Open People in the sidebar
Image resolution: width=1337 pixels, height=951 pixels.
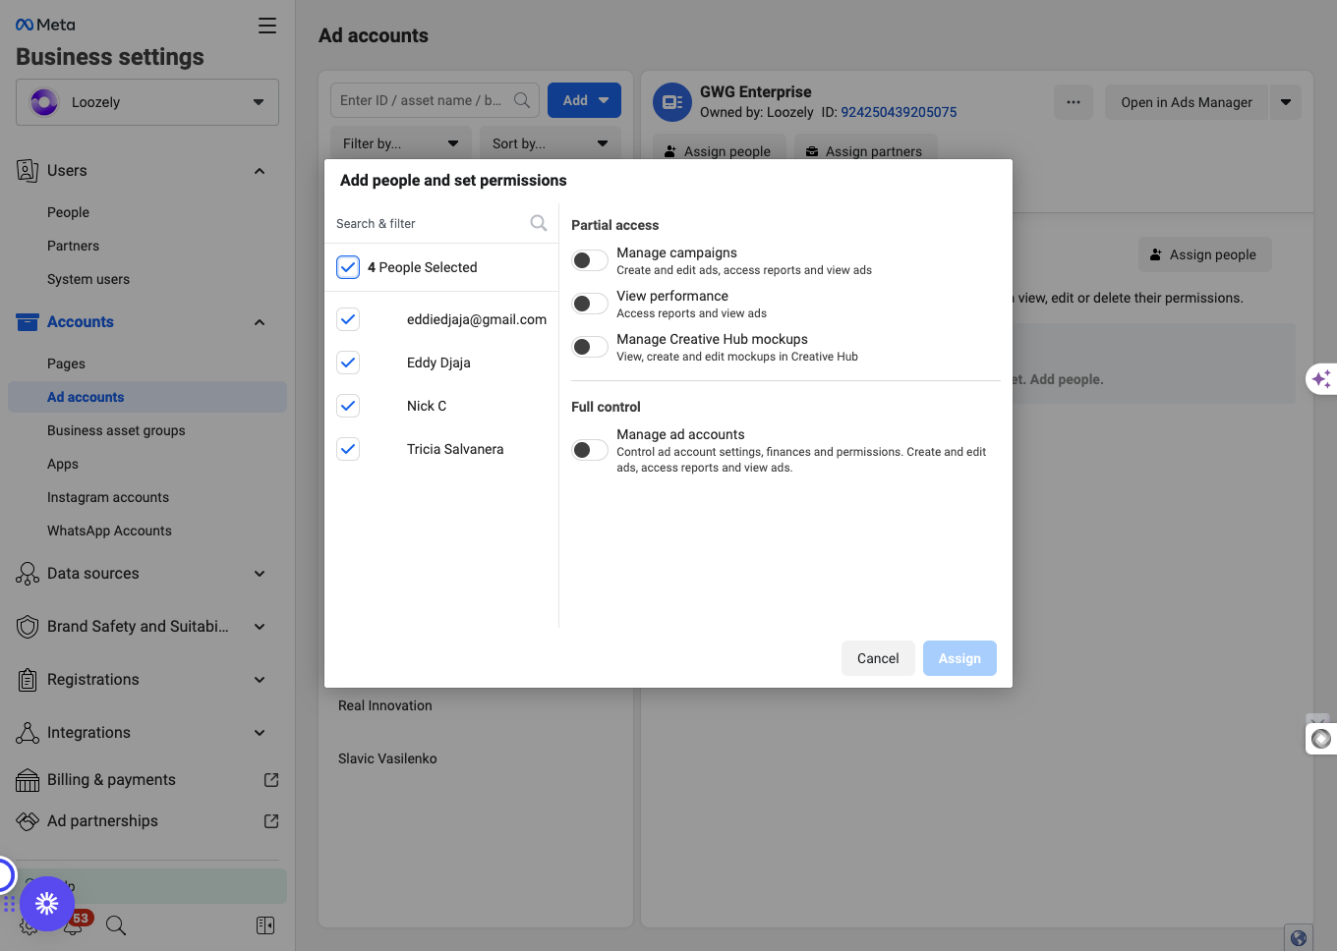pos(68,212)
